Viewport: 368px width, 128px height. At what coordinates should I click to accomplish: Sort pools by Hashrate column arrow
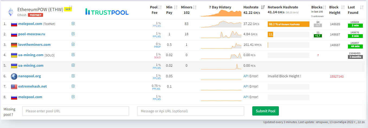click(263, 7)
